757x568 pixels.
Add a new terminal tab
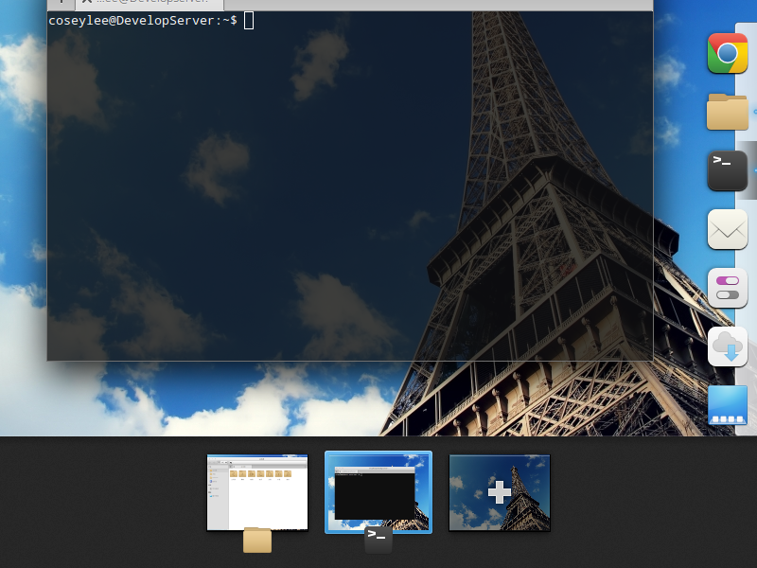(62, 3)
